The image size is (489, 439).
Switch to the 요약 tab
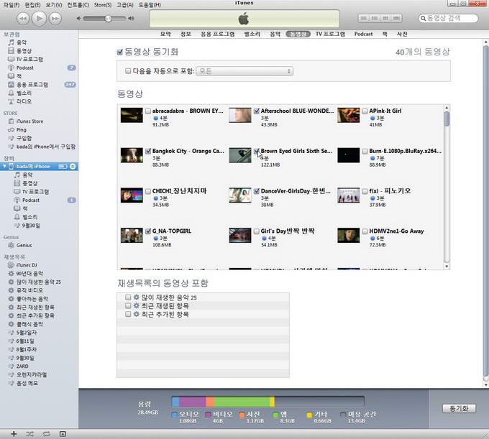coord(165,34)
